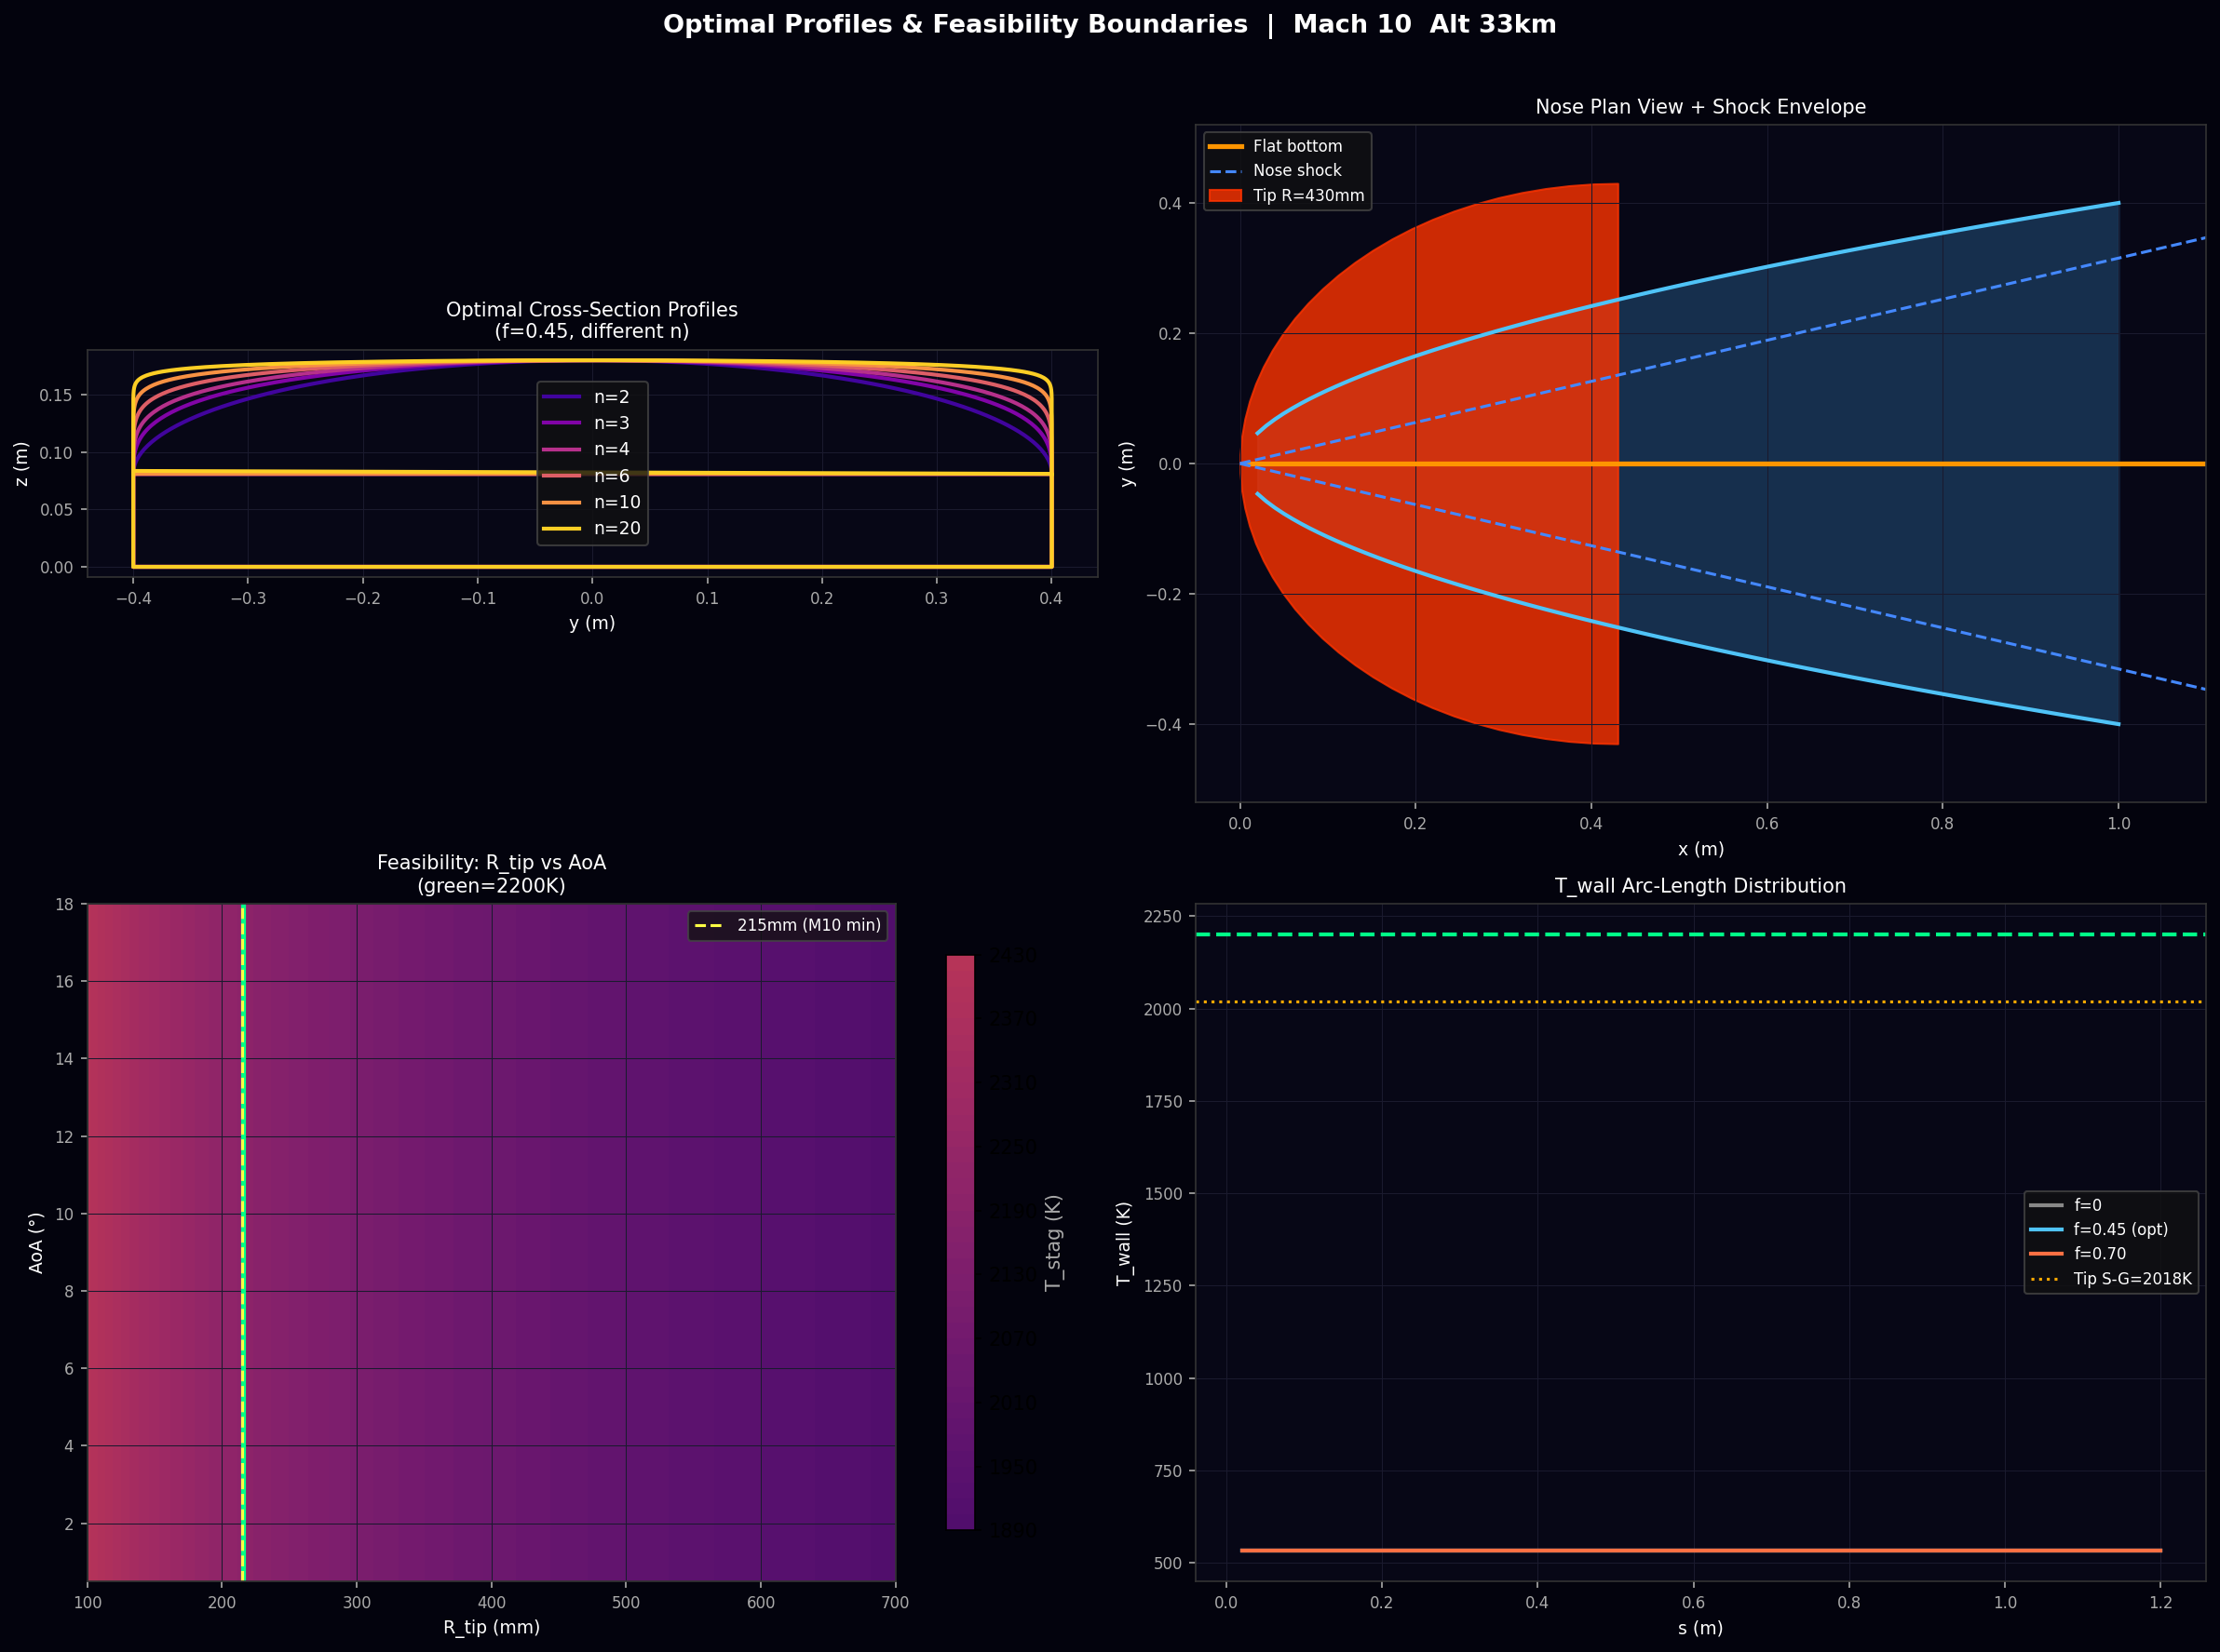Click the n=3 legend entry
The width and height of the screenshot is (2220, 1652).
click(x=592, y=423)
